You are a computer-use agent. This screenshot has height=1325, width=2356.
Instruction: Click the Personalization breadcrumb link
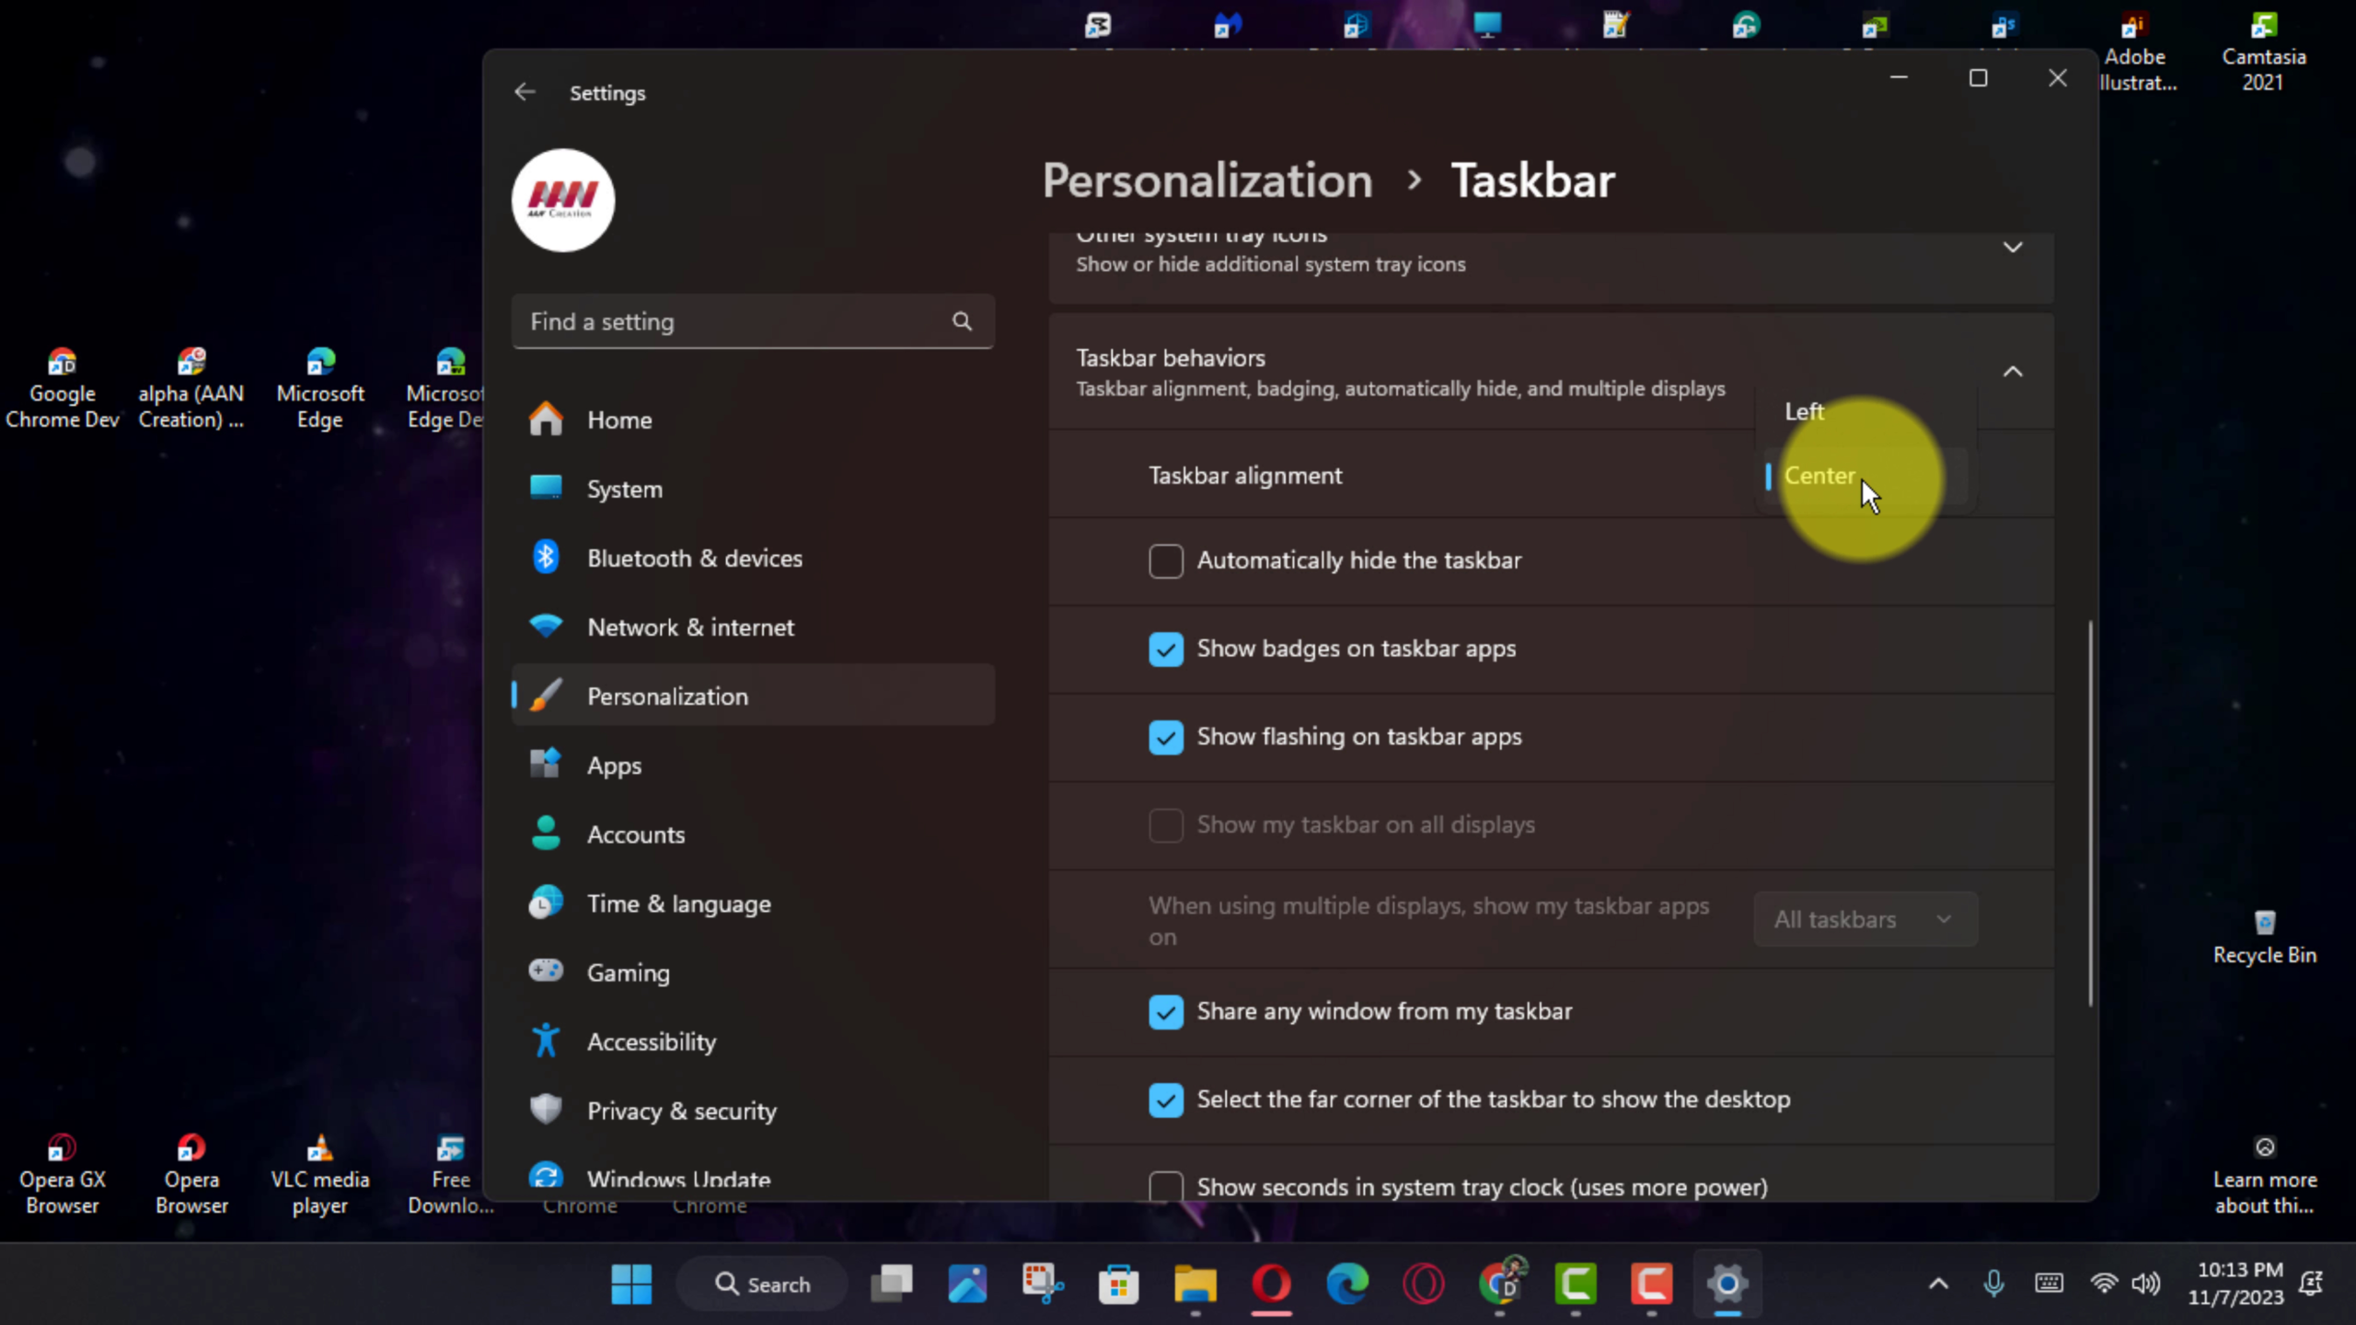1207,180
